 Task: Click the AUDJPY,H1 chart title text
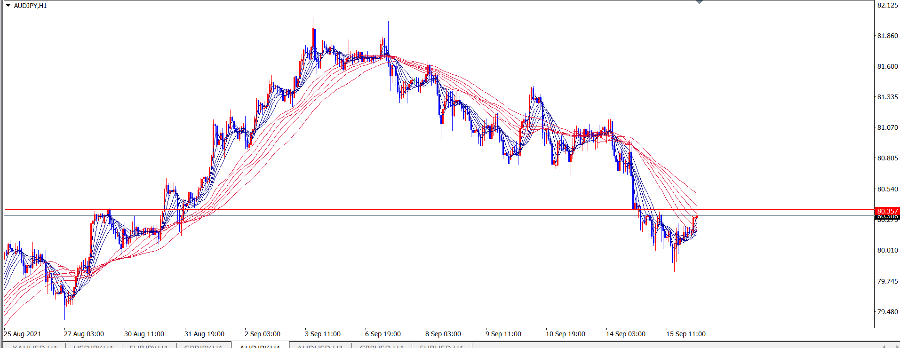coord(30,6)
